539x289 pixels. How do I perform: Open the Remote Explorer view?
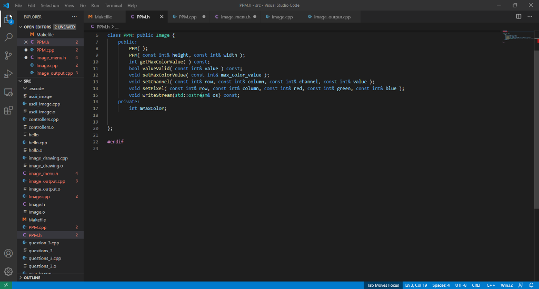point(8,92)
